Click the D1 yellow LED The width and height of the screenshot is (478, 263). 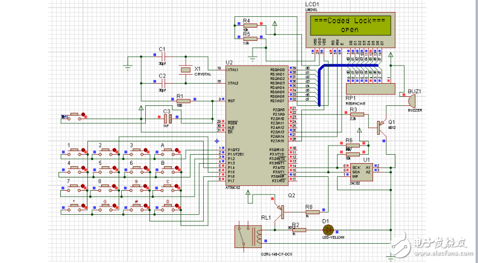click(329, 230)
